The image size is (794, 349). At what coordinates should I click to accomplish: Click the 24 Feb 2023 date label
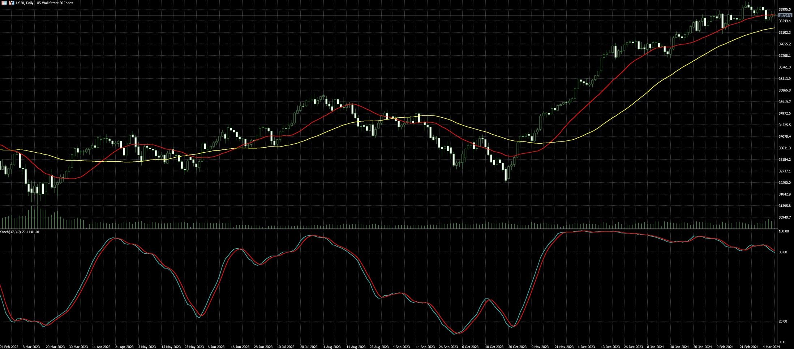pos(9,347)
